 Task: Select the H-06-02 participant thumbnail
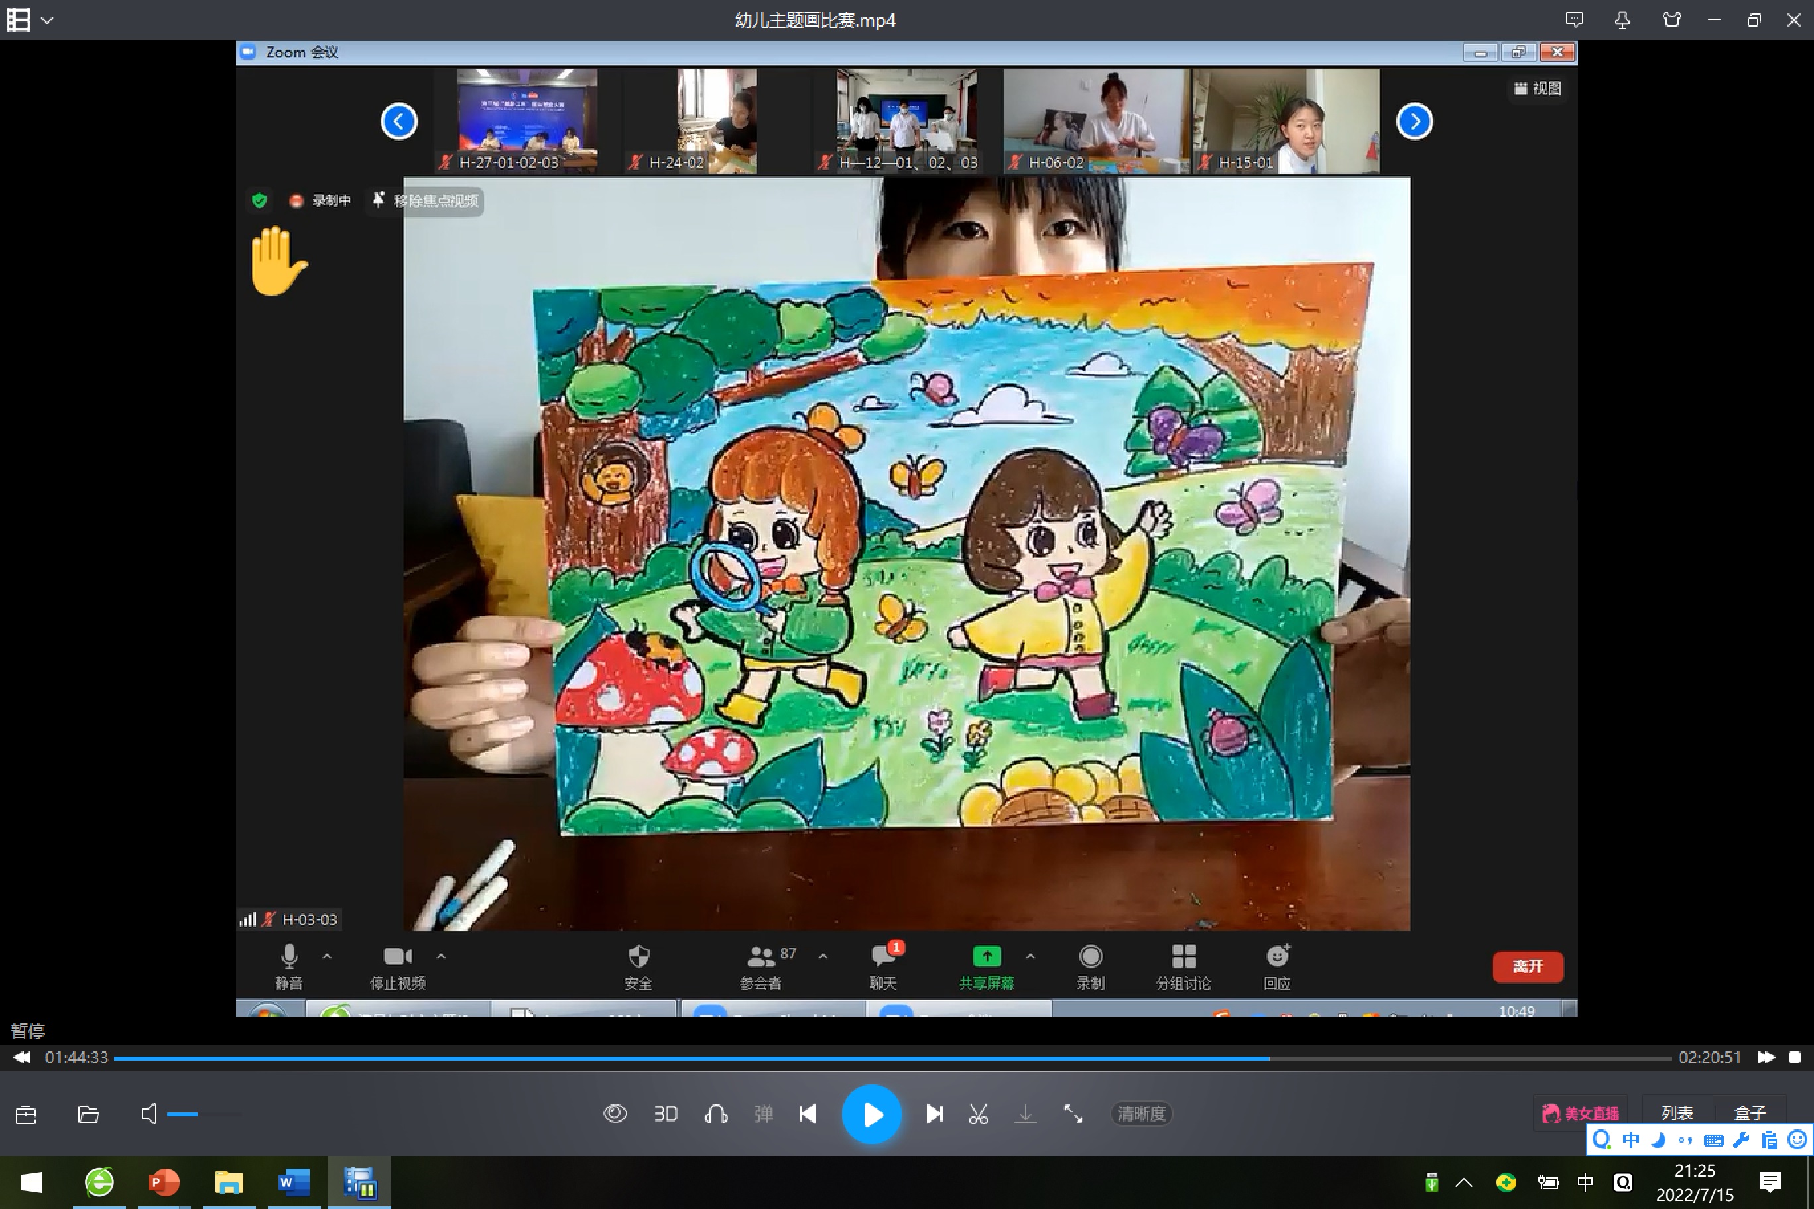click(1095, 120)
